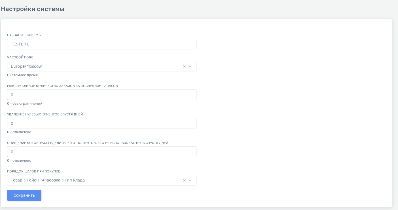
Task: Focus the Название системы field with TESTER1
Action: (101, 44)
